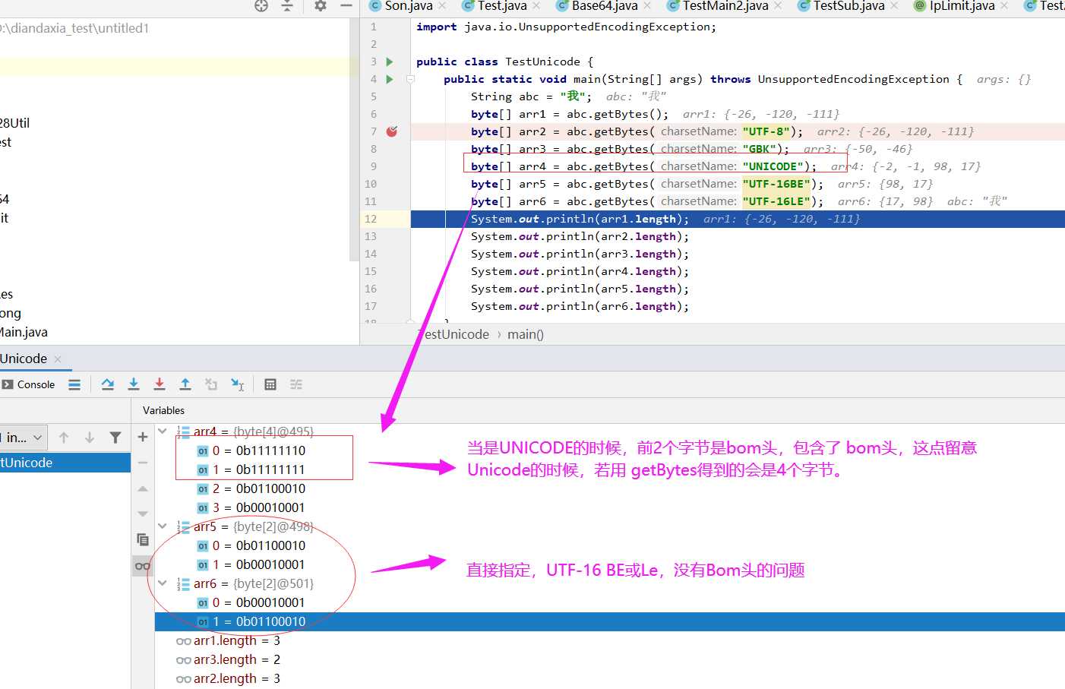Select previous frame with up arrow

pyautogui.click(x=64, y=438)
